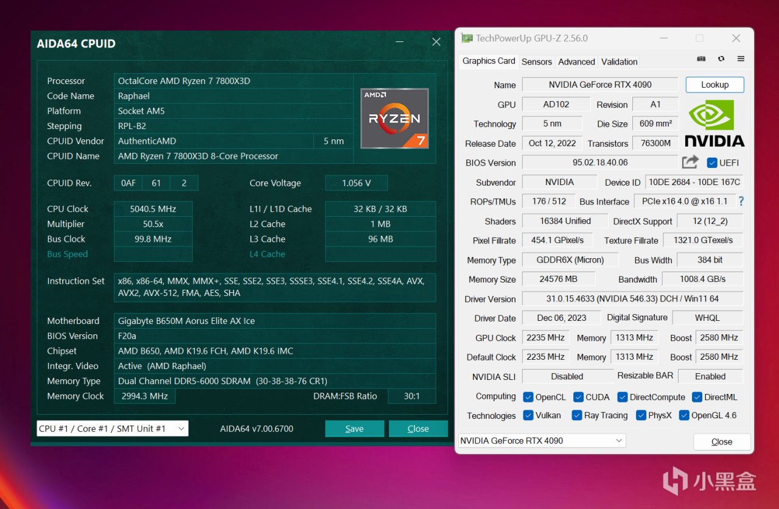Click the DirectX Support 12 (12_2) value
This screenshot has height=509, width=779.
click(x=710, y=221)
